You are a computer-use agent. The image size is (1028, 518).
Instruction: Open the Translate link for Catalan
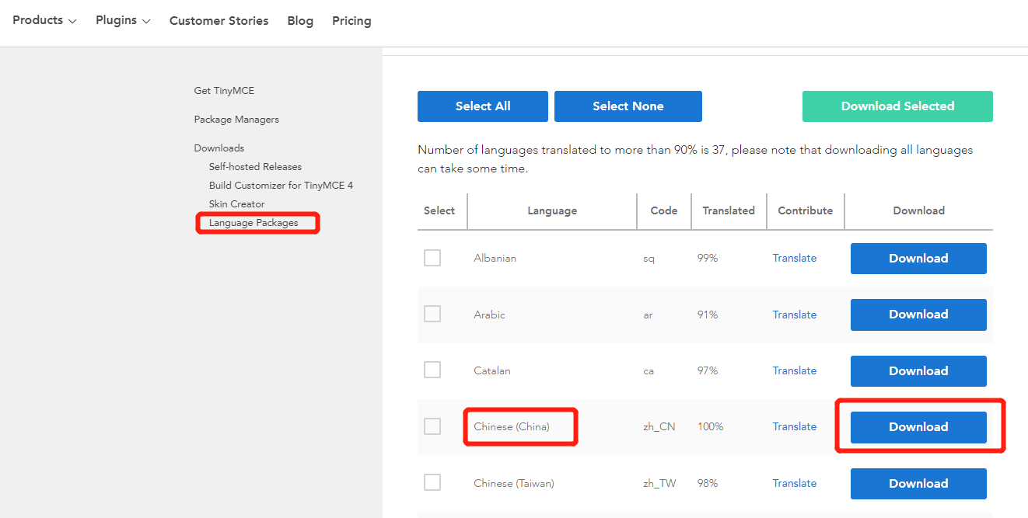tap(794, 370)
